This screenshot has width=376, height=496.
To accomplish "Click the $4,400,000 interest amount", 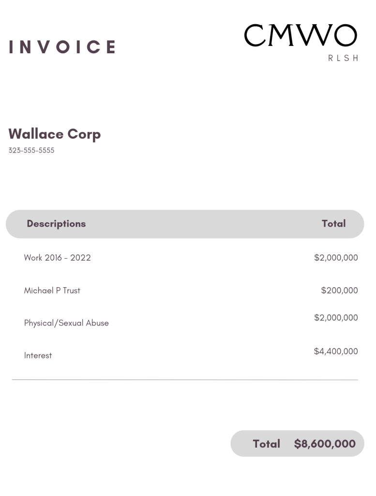I will click(x=336, y=351).
